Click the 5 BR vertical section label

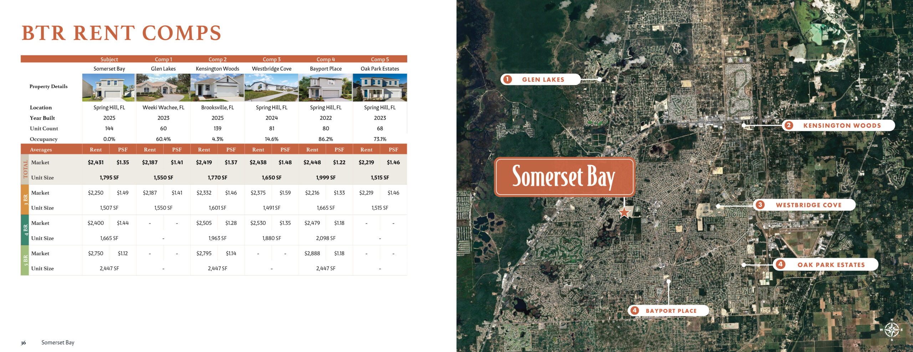[x=25, y=260]
